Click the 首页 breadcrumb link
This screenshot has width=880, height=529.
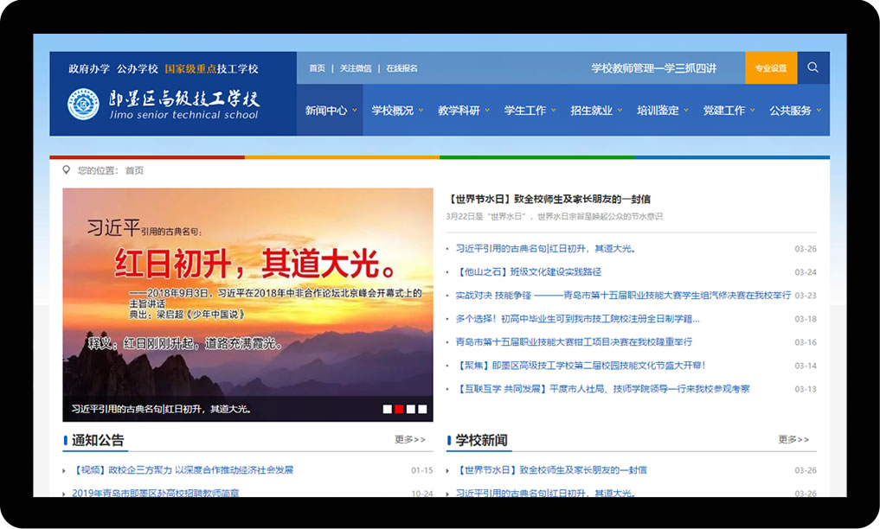[x=134, y=170]
